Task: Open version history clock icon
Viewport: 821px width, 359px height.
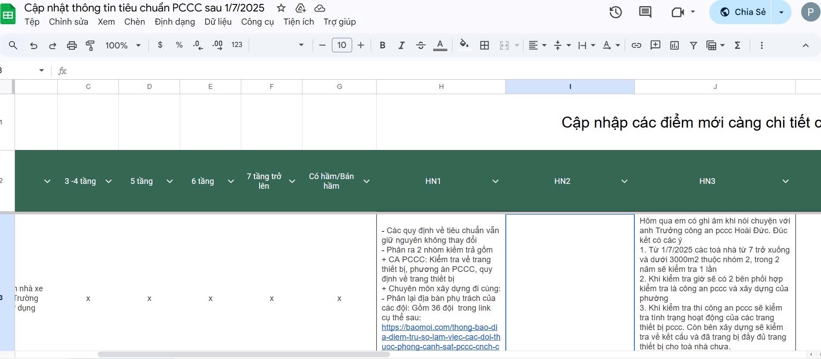Action: click(x=615, y=12)
